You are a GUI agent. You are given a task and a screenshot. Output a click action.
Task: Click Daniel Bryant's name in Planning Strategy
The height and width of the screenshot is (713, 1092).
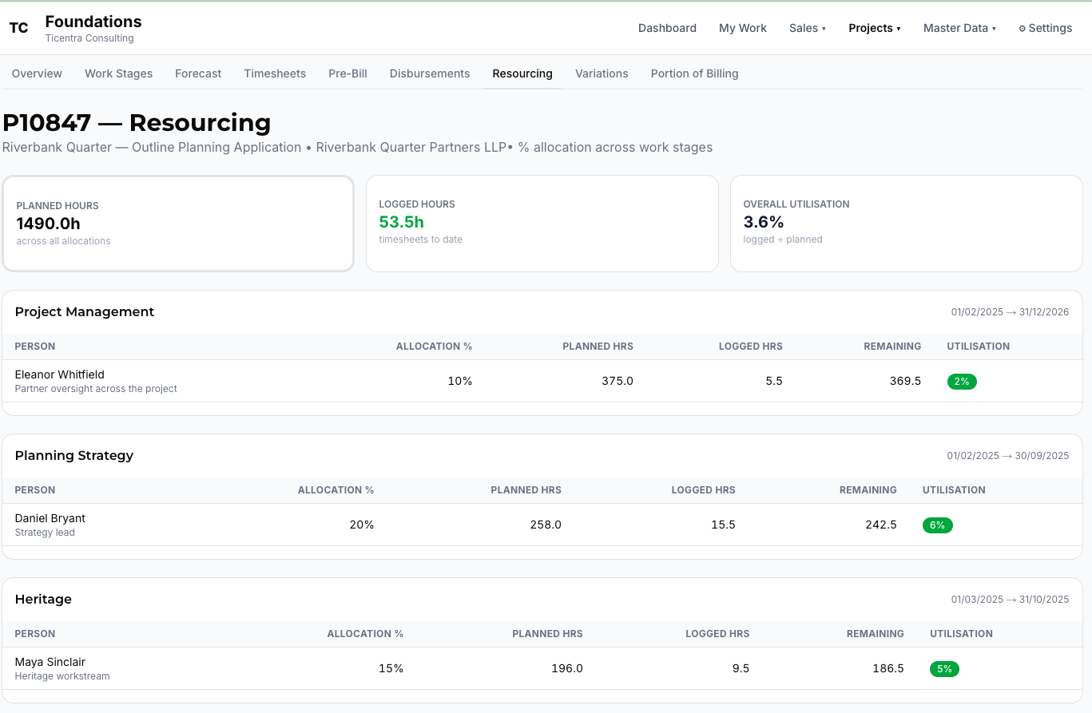point(50,518)
